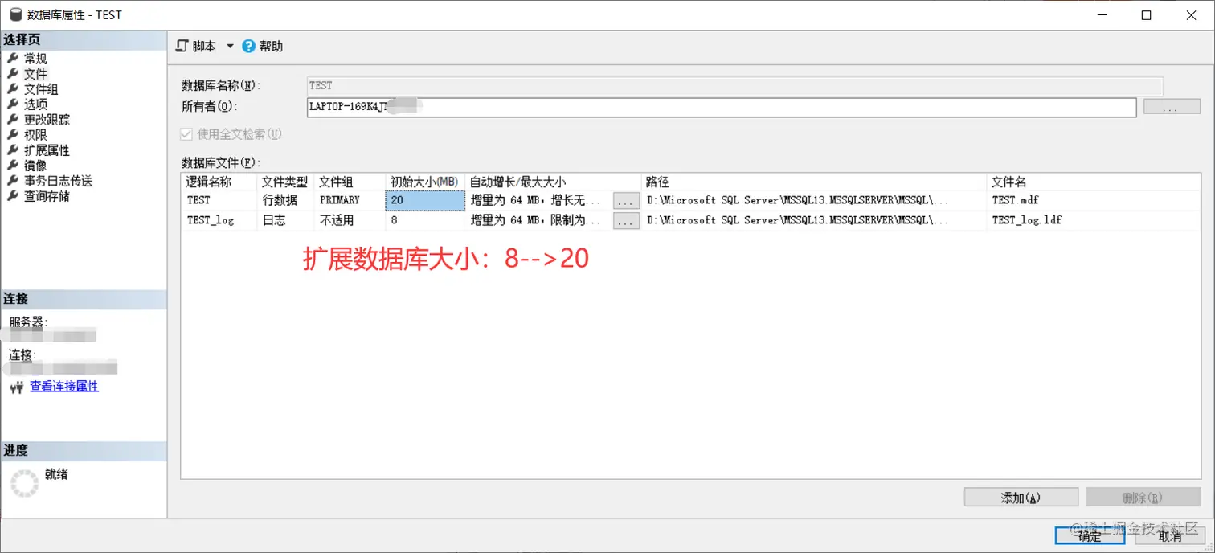Toggle the 使用全文检索 checkbox
This screenshot has height=553, width=1215.
point(186,133)
